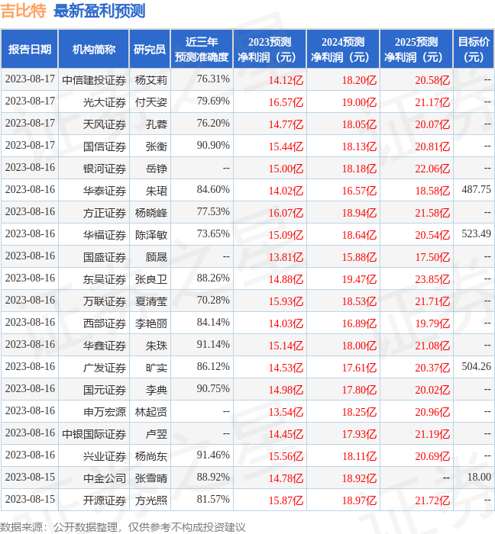Click researcher 方光照
The height and width of the screenshot is (534, 495).
pyautogui.click(x=151, y=501)
